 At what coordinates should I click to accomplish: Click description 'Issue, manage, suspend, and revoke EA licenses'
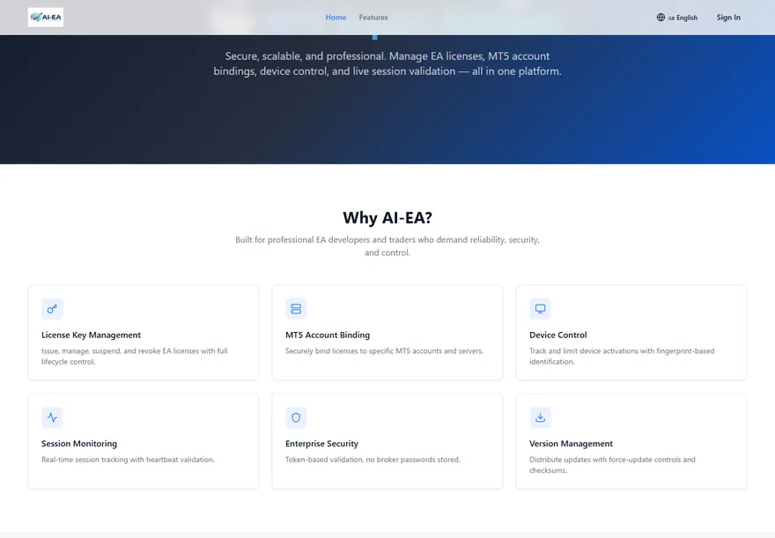(135, 357)
